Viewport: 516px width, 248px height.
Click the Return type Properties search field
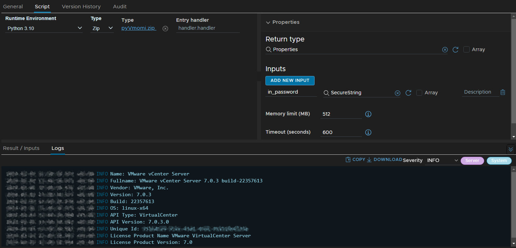tap(356, 49)
